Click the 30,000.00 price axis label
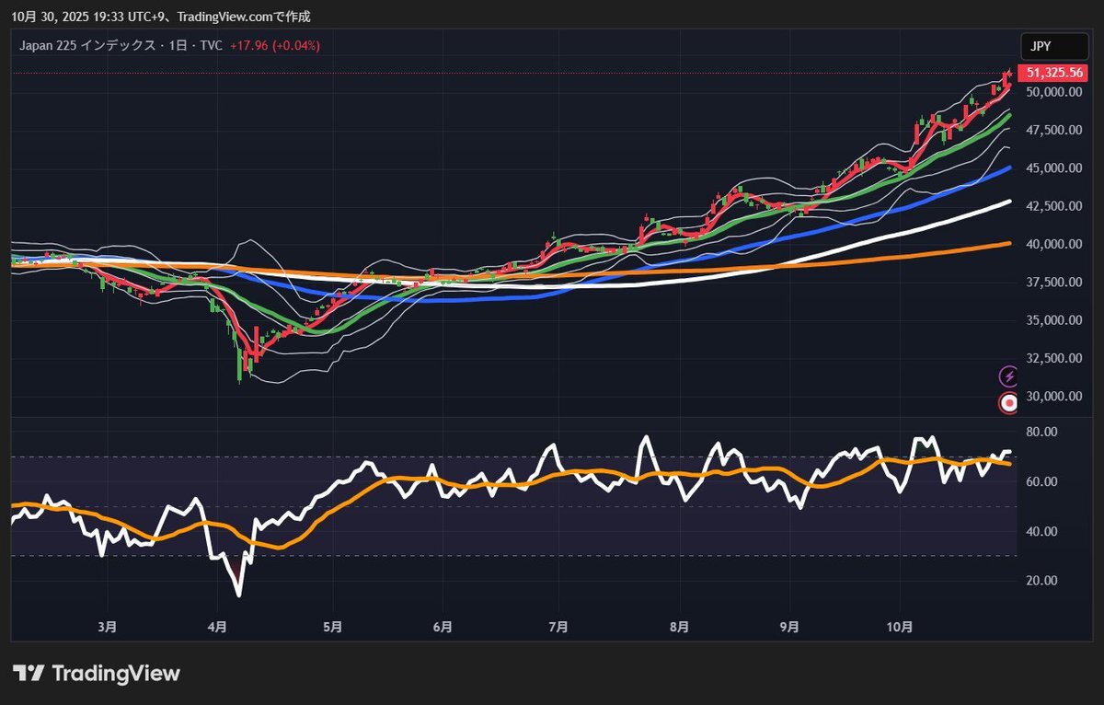The width and height of the screenshot is (1104, 705). (x=1054, y=397)
